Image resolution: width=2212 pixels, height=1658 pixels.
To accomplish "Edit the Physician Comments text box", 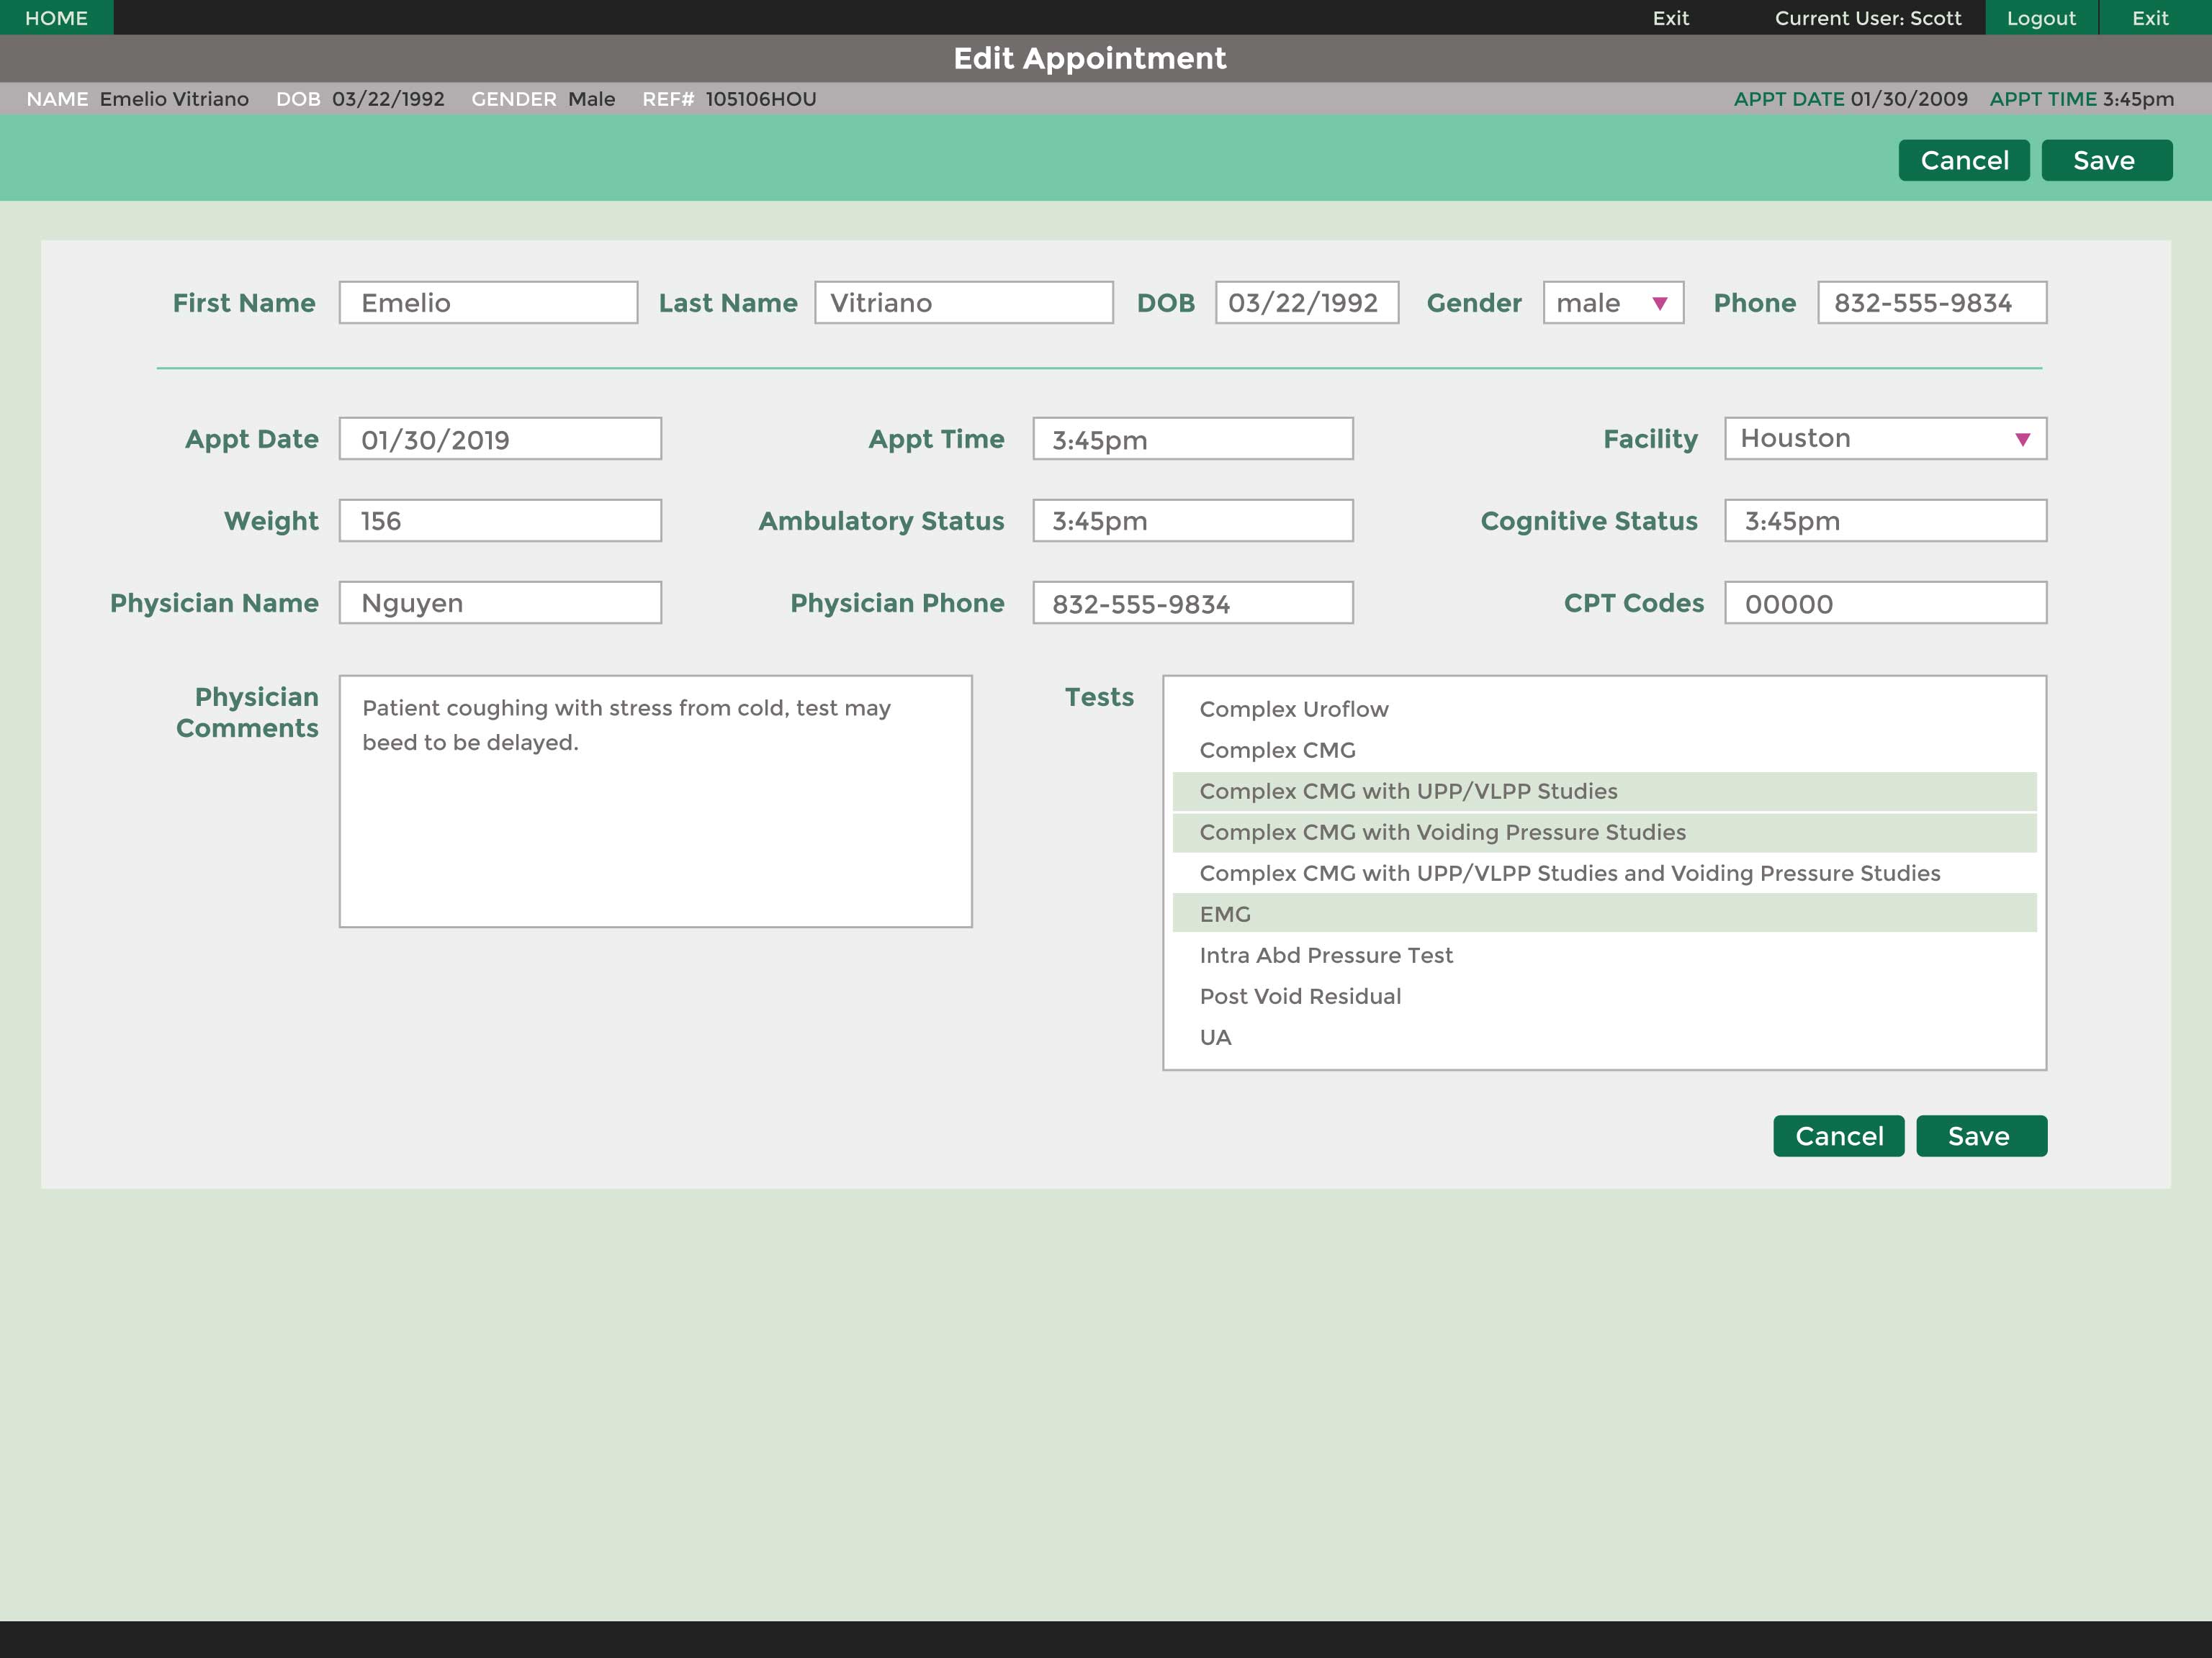I will [655, 799].
